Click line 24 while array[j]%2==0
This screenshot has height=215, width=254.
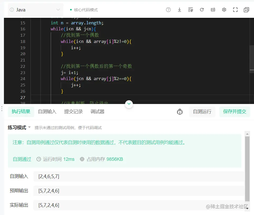pyautogui.click(x=96, y=79)
